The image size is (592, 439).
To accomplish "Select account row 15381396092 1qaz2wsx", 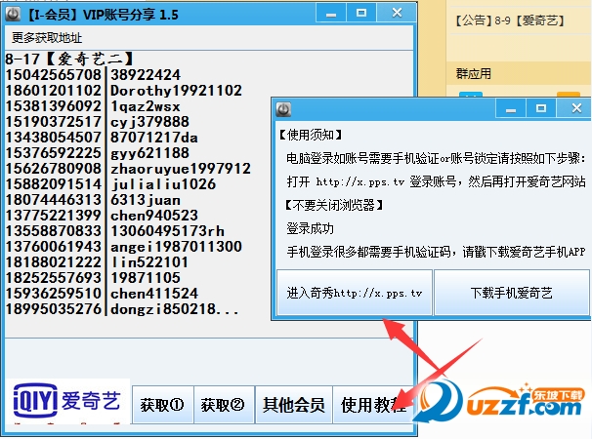I will 93,106.
